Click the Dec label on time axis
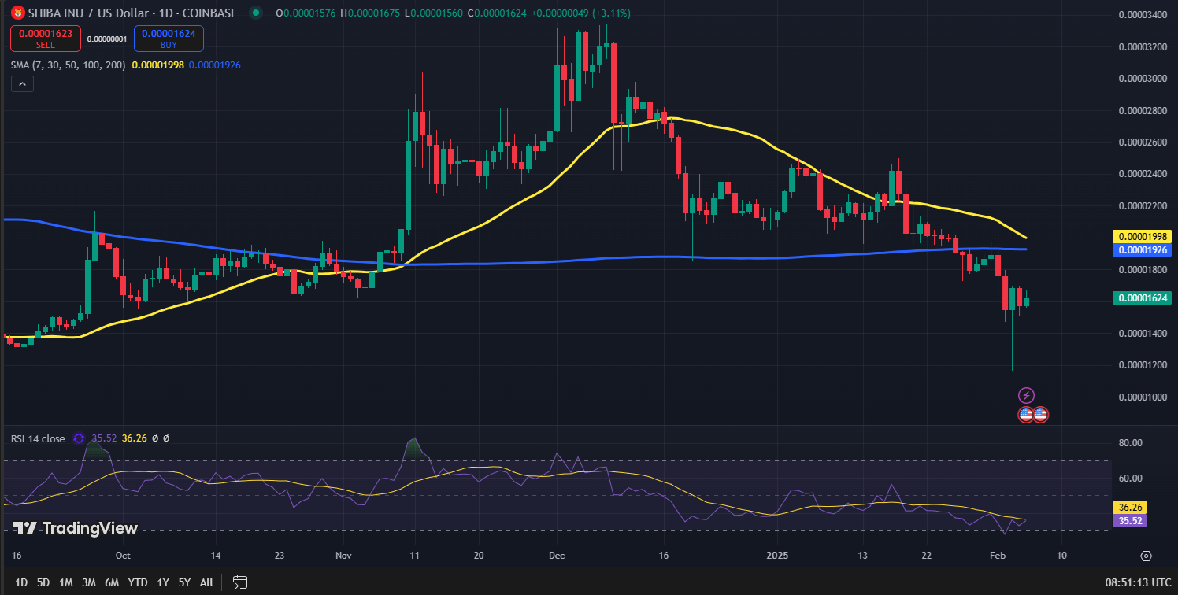The image size is (1178, 595). point(555,555)
